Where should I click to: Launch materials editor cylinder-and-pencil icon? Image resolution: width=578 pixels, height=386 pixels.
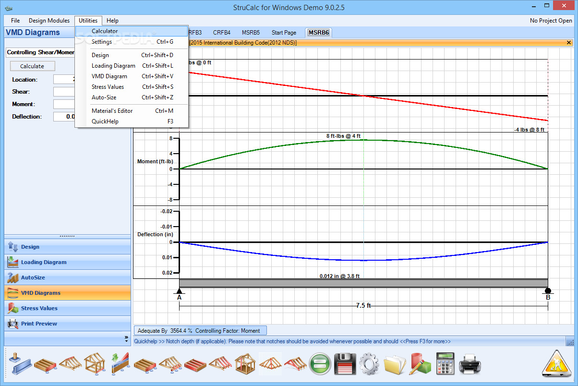420,364
